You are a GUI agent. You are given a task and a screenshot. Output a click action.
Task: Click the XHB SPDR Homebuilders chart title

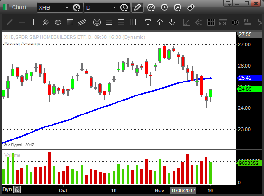[x=75, y=37]
